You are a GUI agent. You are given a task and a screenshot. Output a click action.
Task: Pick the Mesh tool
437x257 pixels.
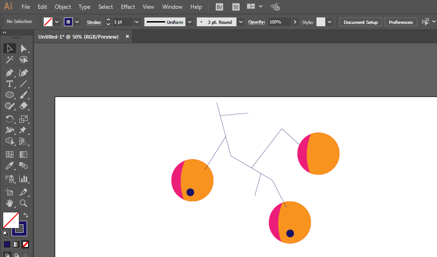click(10, 154)
